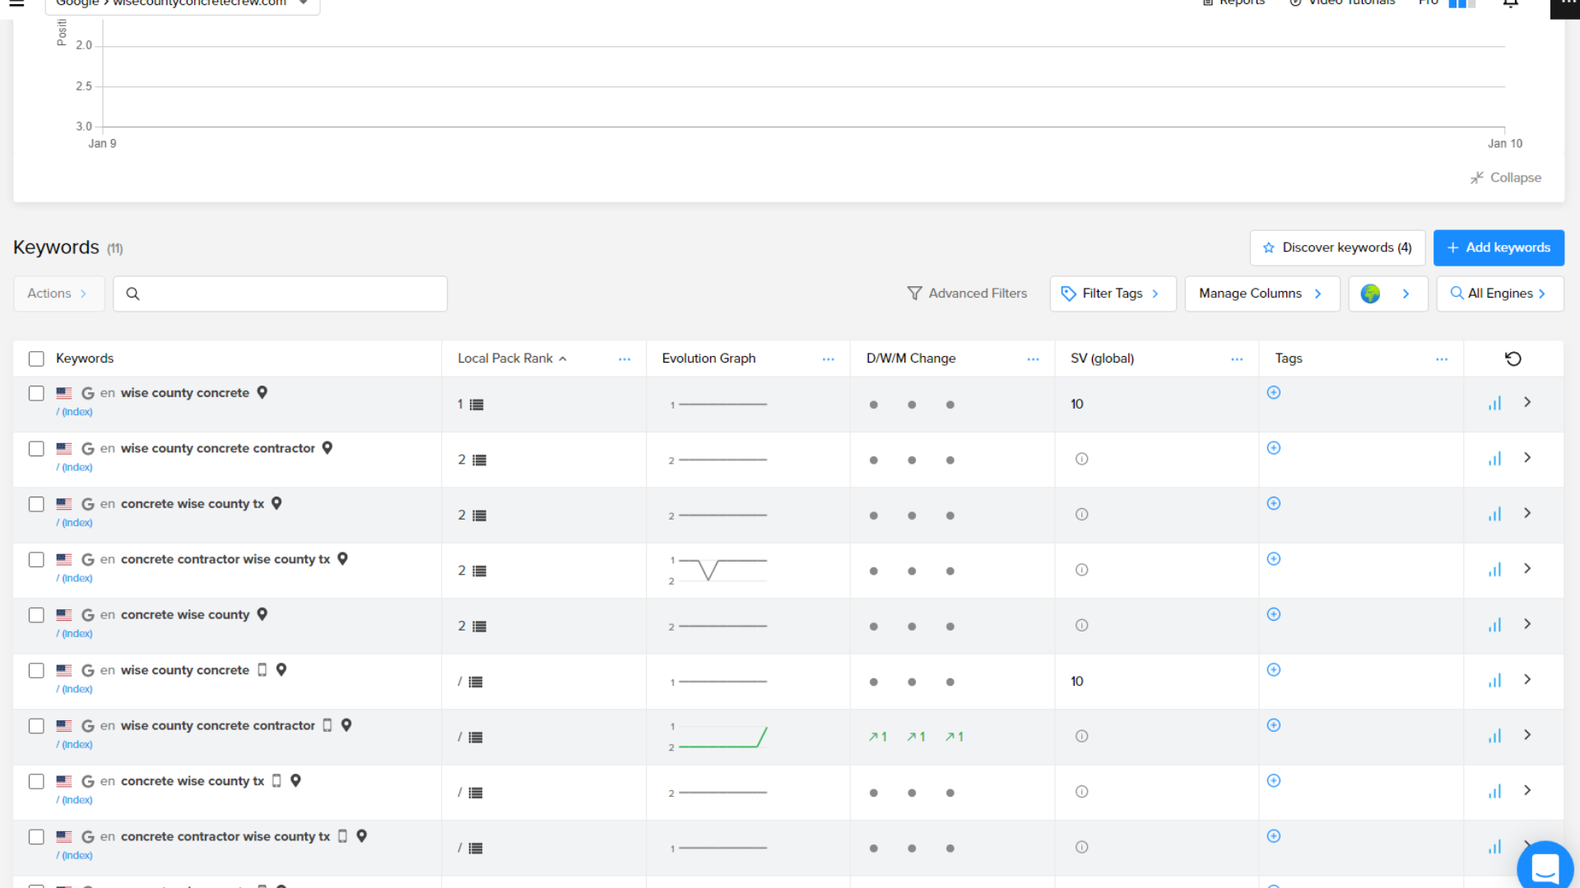This screenshot has width=1580, height=888.
Task: Click the search magnifier icon in keyword search
Action: click(132, 294)
